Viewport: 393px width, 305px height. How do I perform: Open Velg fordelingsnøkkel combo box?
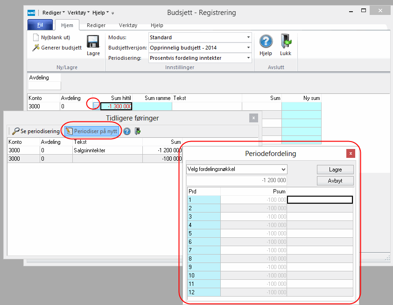[x=237, y=169]
